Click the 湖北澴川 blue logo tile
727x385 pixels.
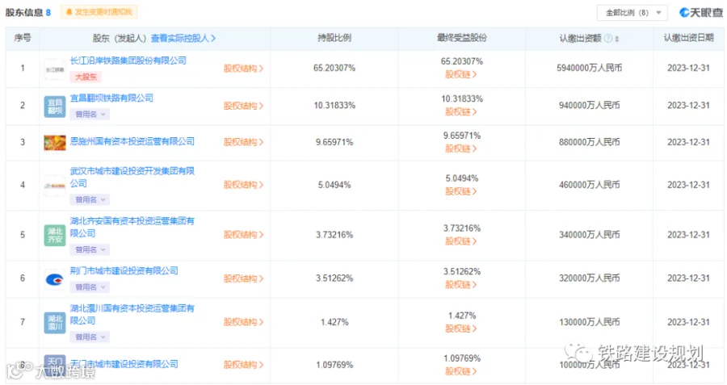click(x=55, y=323)
